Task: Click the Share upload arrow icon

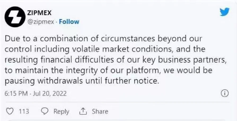Action: [83, 111]
